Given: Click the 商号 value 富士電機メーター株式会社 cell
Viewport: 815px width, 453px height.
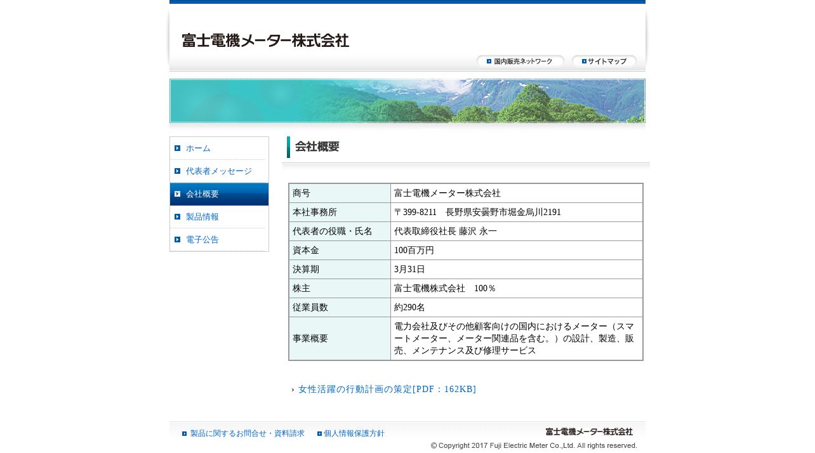Looking at the screenshot, I should 517,194.
